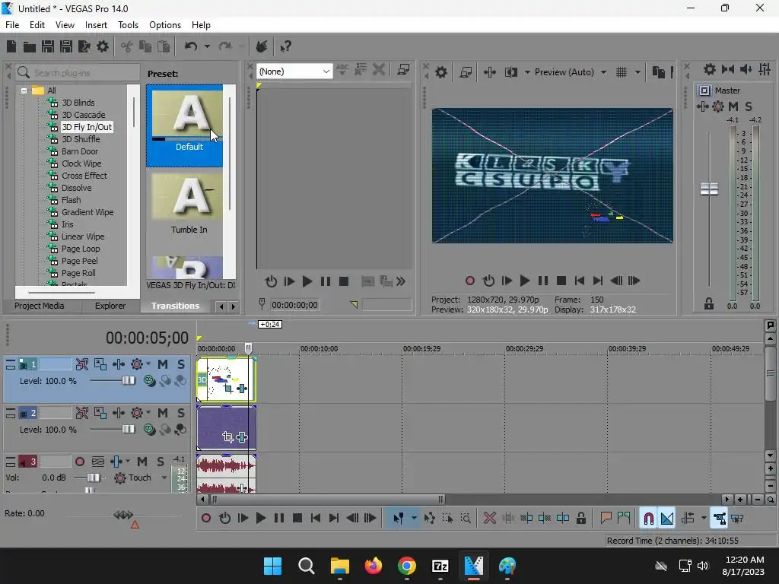Open track 1 Track FX icon
779x584 pixels.
point(118,364)
